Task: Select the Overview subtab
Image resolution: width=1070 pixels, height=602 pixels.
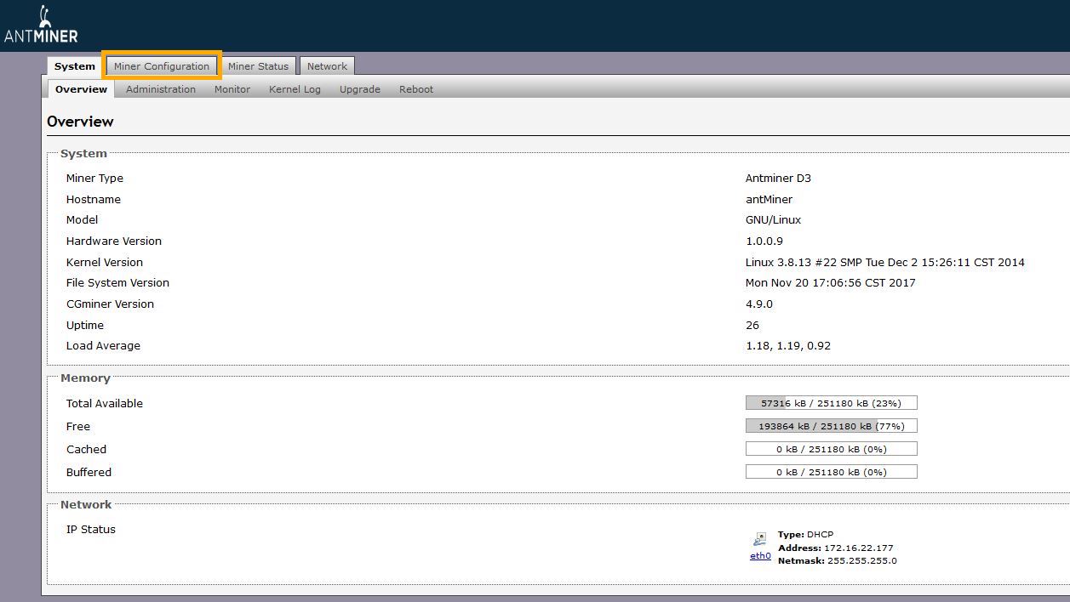Action: pos(81,89)
